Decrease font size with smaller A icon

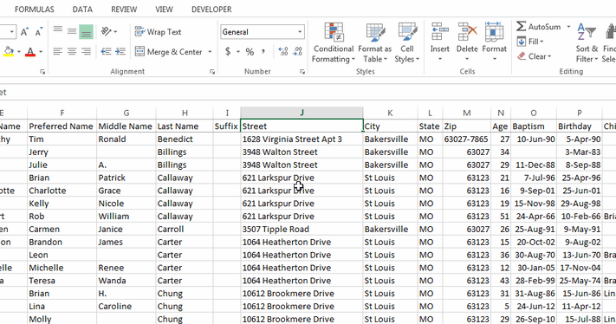[38, 32]
